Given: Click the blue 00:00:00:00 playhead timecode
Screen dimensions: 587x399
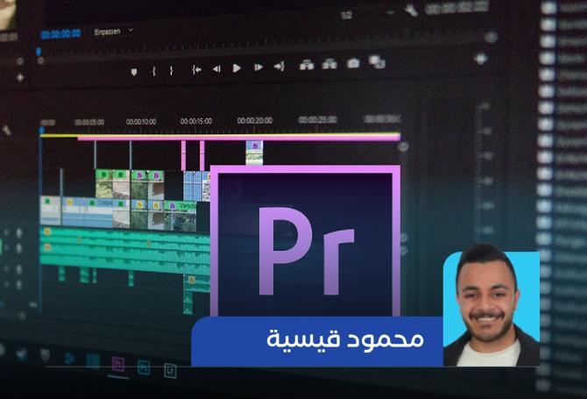Looking at the screenshot, I should 60,34.
